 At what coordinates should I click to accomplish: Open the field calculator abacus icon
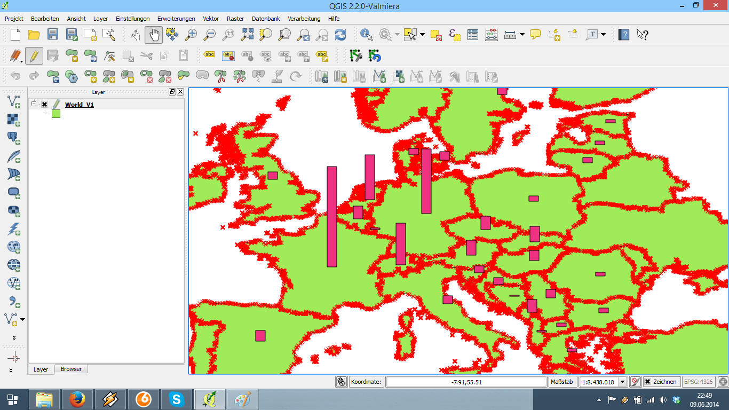(491, 35)
